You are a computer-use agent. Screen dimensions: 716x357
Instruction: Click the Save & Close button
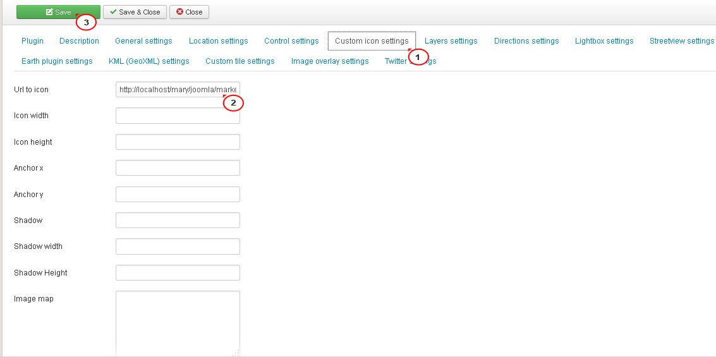[x=135, y=13]
